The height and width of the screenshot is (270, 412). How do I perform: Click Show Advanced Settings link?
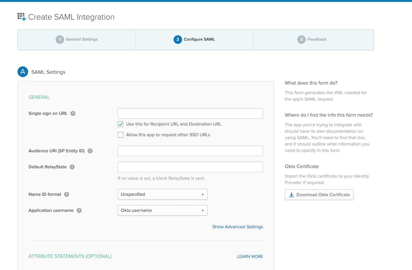coord(237,227)
